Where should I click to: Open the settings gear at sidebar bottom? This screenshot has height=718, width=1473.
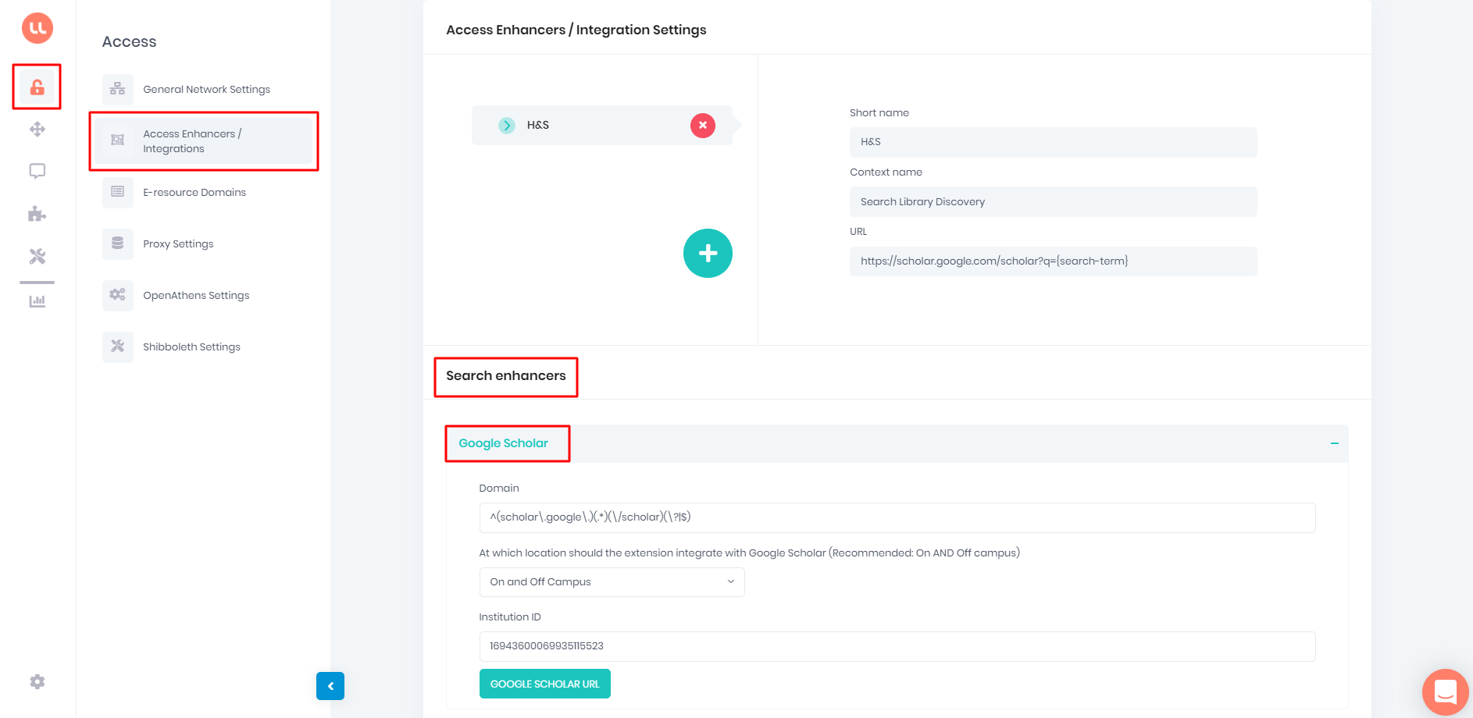pos(37,681)
